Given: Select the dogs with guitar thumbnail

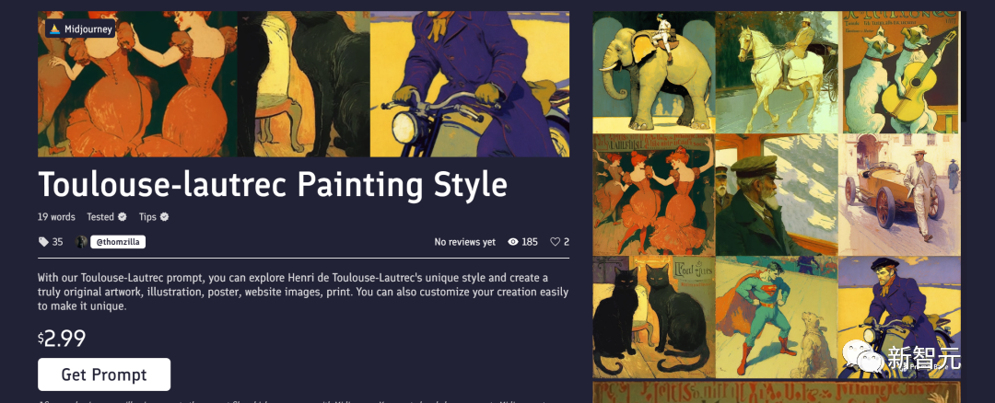Looking at the screenshot, I should tap(900, 73).
